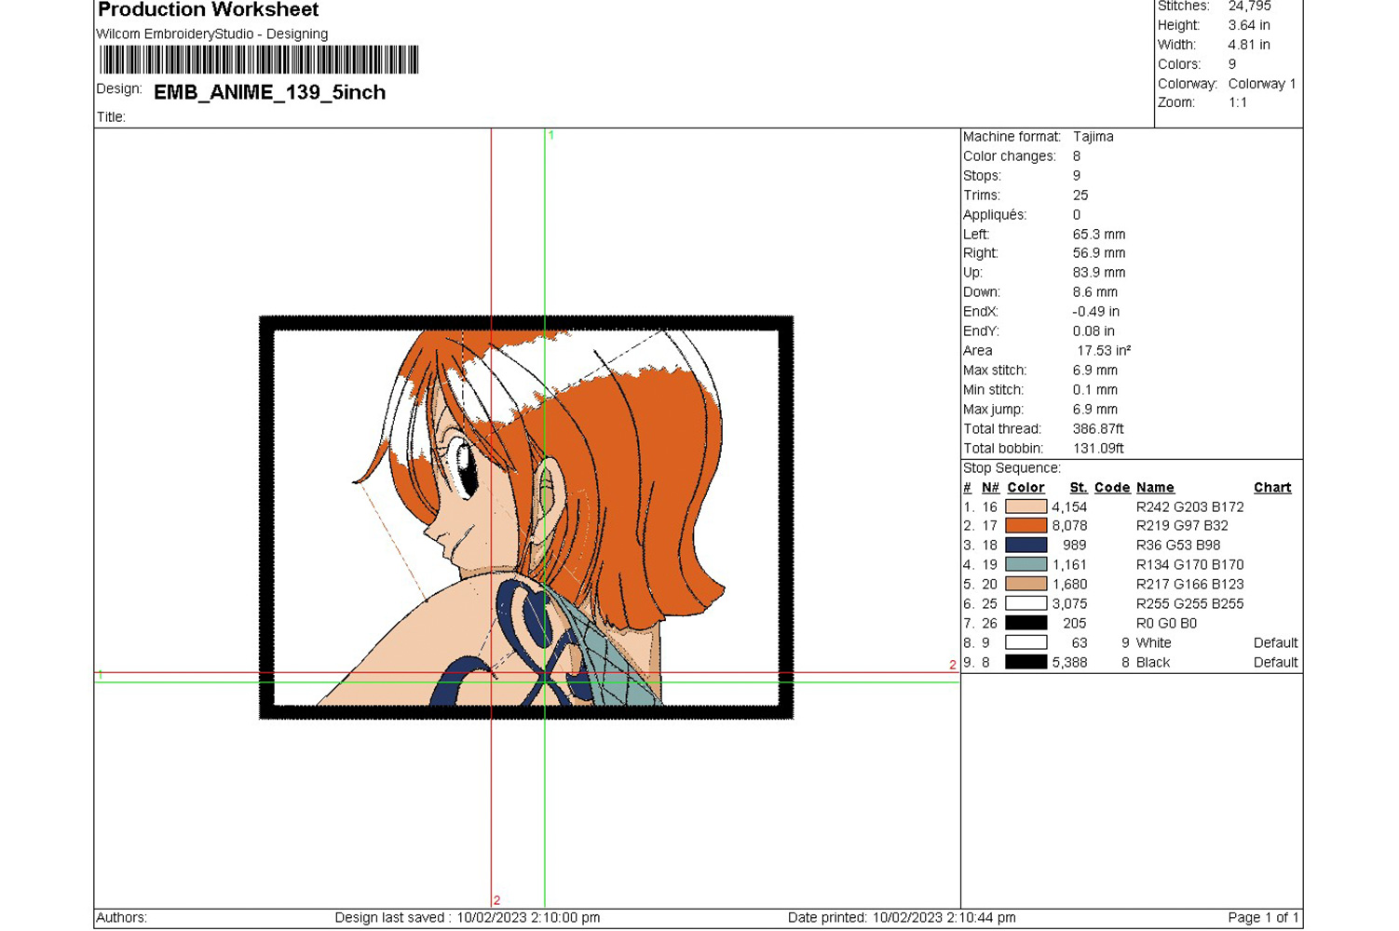This screenshot has width=1399, height=931.
Task: Click the 'Wilcom EmbroideryStudio - Designing' text
Action: tap(212, 34)
